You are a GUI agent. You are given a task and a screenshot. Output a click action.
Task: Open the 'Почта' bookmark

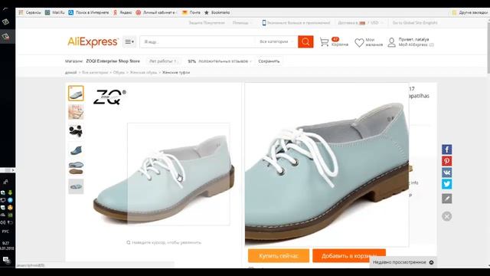pos(191,12)
